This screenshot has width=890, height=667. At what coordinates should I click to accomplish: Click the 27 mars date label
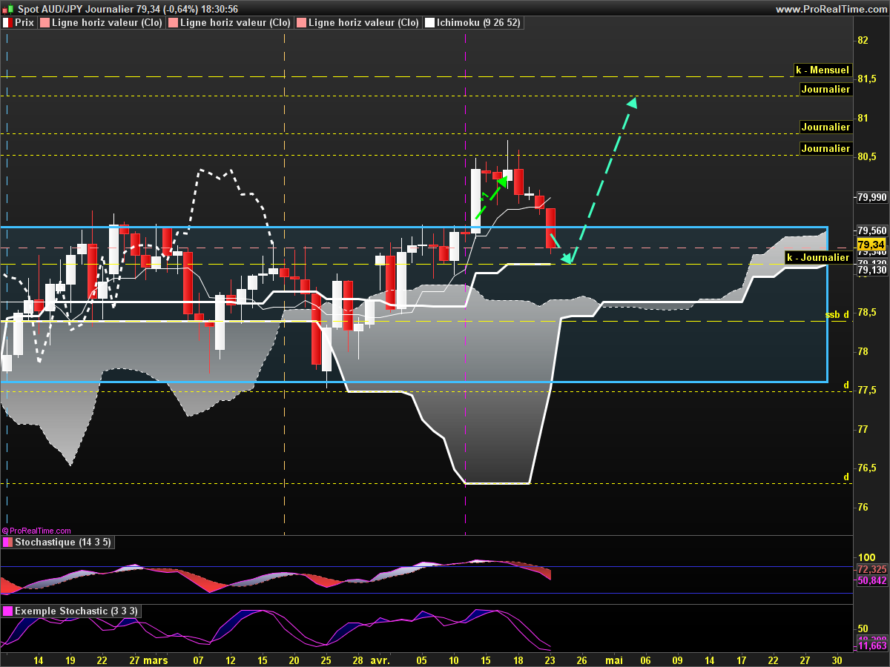148,660
